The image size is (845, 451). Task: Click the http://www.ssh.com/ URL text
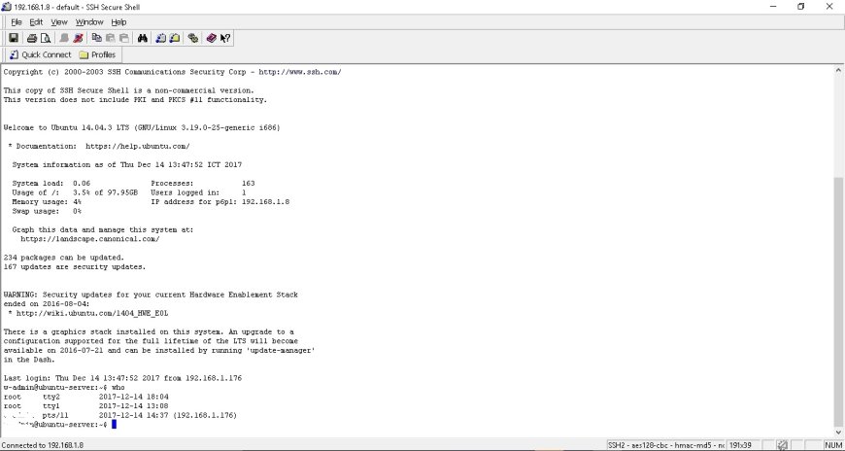pos(300,72)
